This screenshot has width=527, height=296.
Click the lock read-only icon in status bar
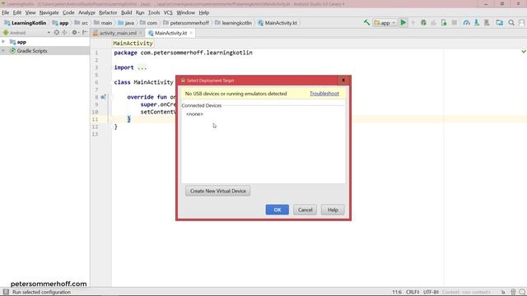[503, 292]
